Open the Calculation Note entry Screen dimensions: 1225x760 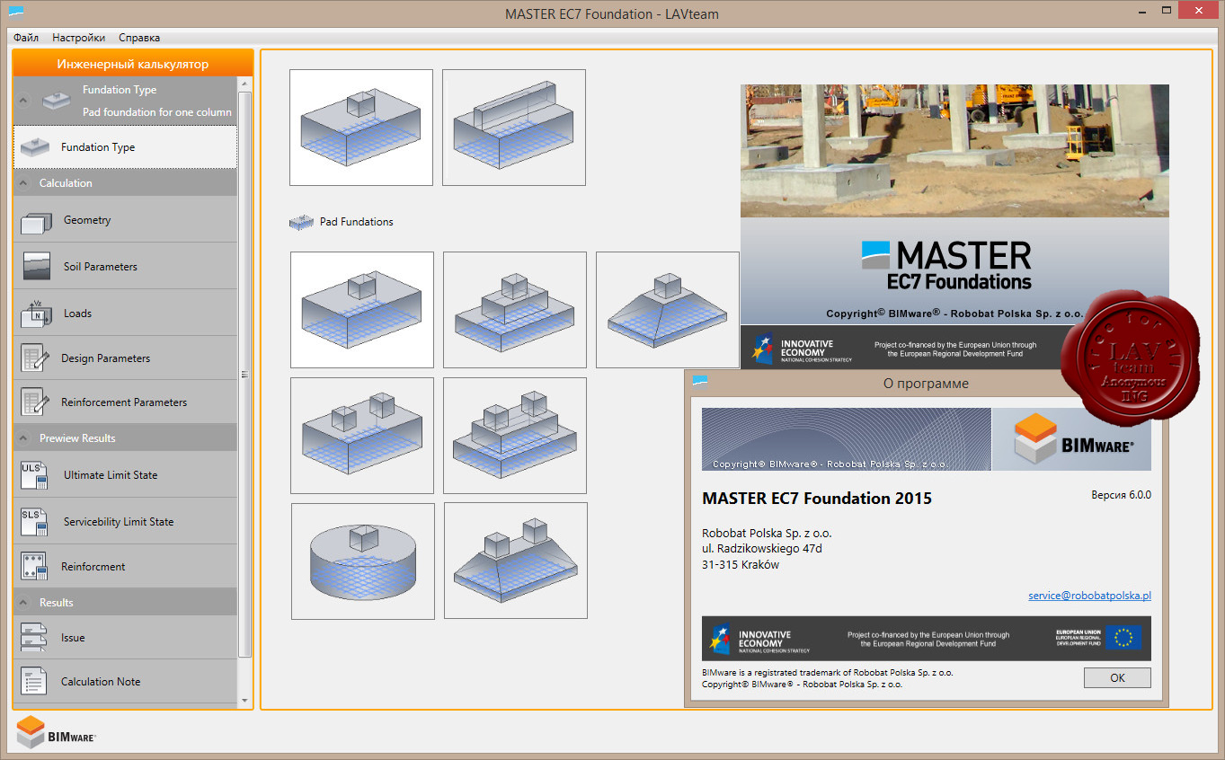click(x=126, y=682)
